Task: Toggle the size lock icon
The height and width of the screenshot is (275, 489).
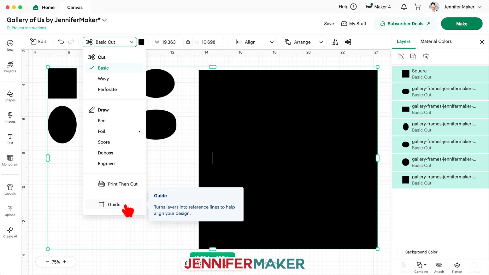Action: [188, 42]
